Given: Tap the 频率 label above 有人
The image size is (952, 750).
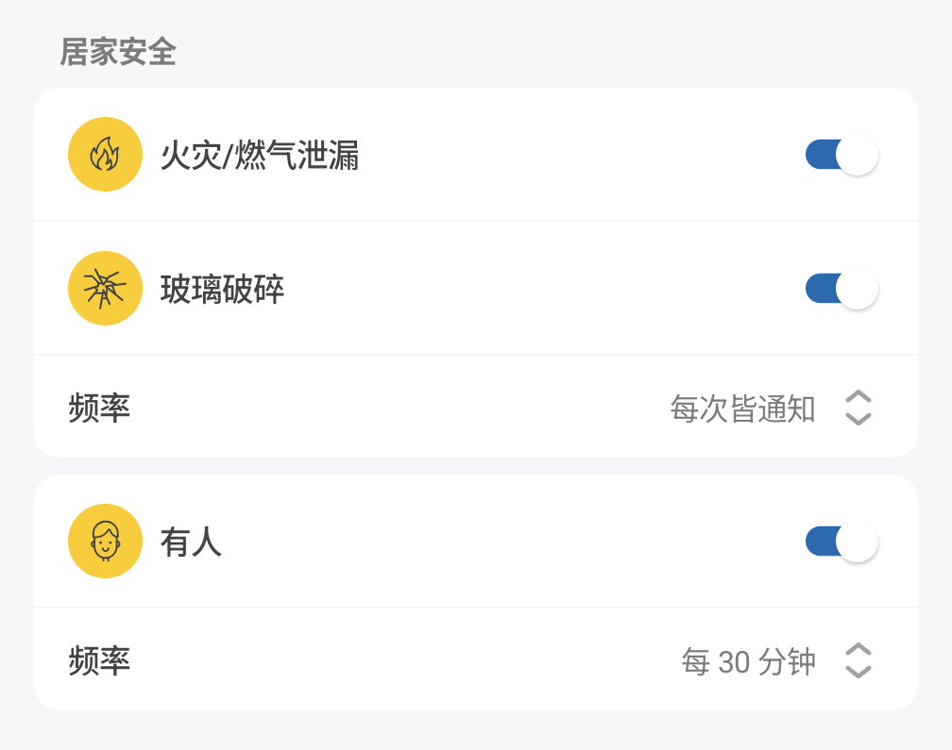Looking at the screenshot, I should [99, 408].
